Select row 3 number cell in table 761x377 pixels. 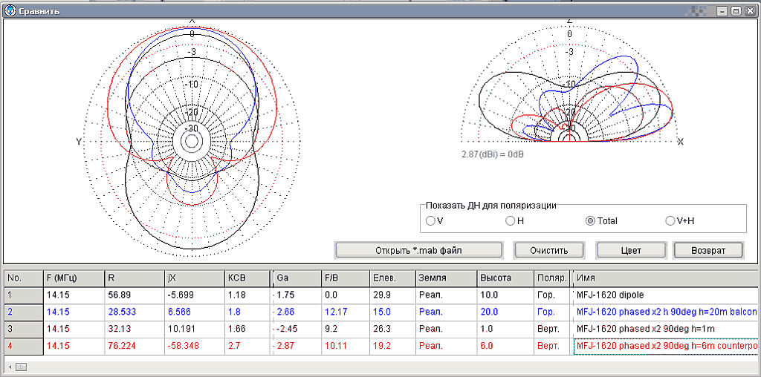tap(22, 329)
